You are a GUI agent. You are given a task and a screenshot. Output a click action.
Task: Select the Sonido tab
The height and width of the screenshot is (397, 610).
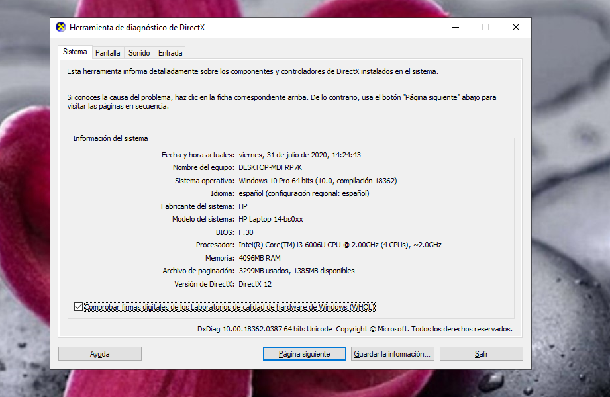click(x=139, y=53)
